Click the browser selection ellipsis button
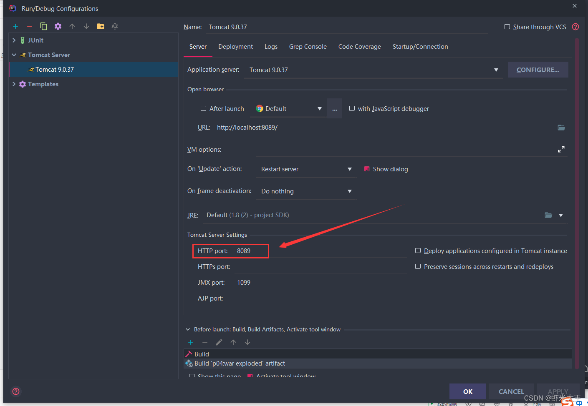 coord(335,108)
